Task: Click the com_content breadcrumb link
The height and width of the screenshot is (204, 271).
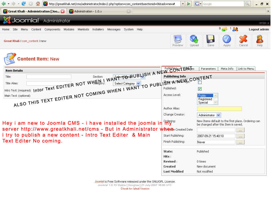Action: click(30, 41)
